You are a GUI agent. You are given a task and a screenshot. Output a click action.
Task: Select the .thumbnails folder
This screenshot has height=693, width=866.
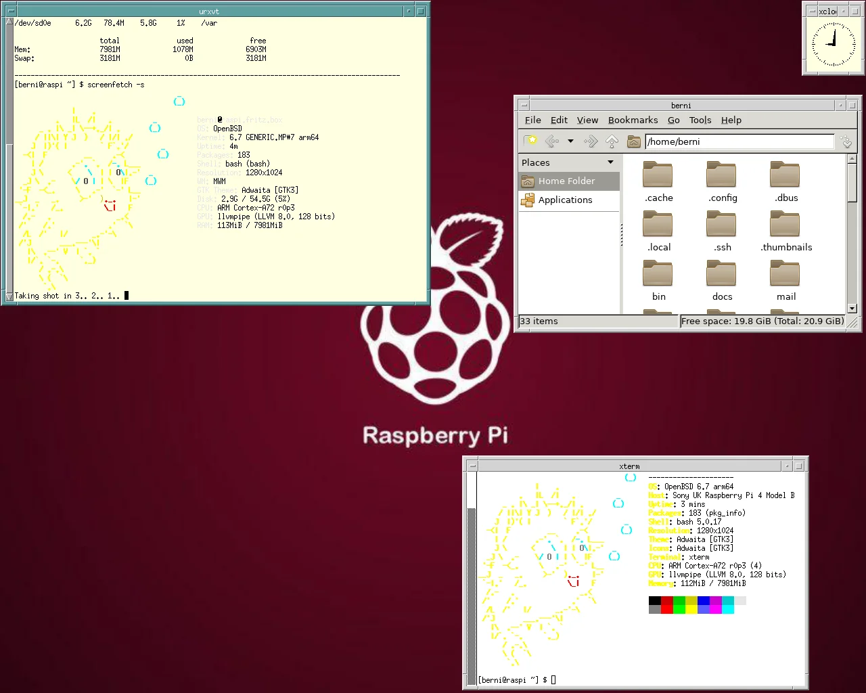pos(785,231)
